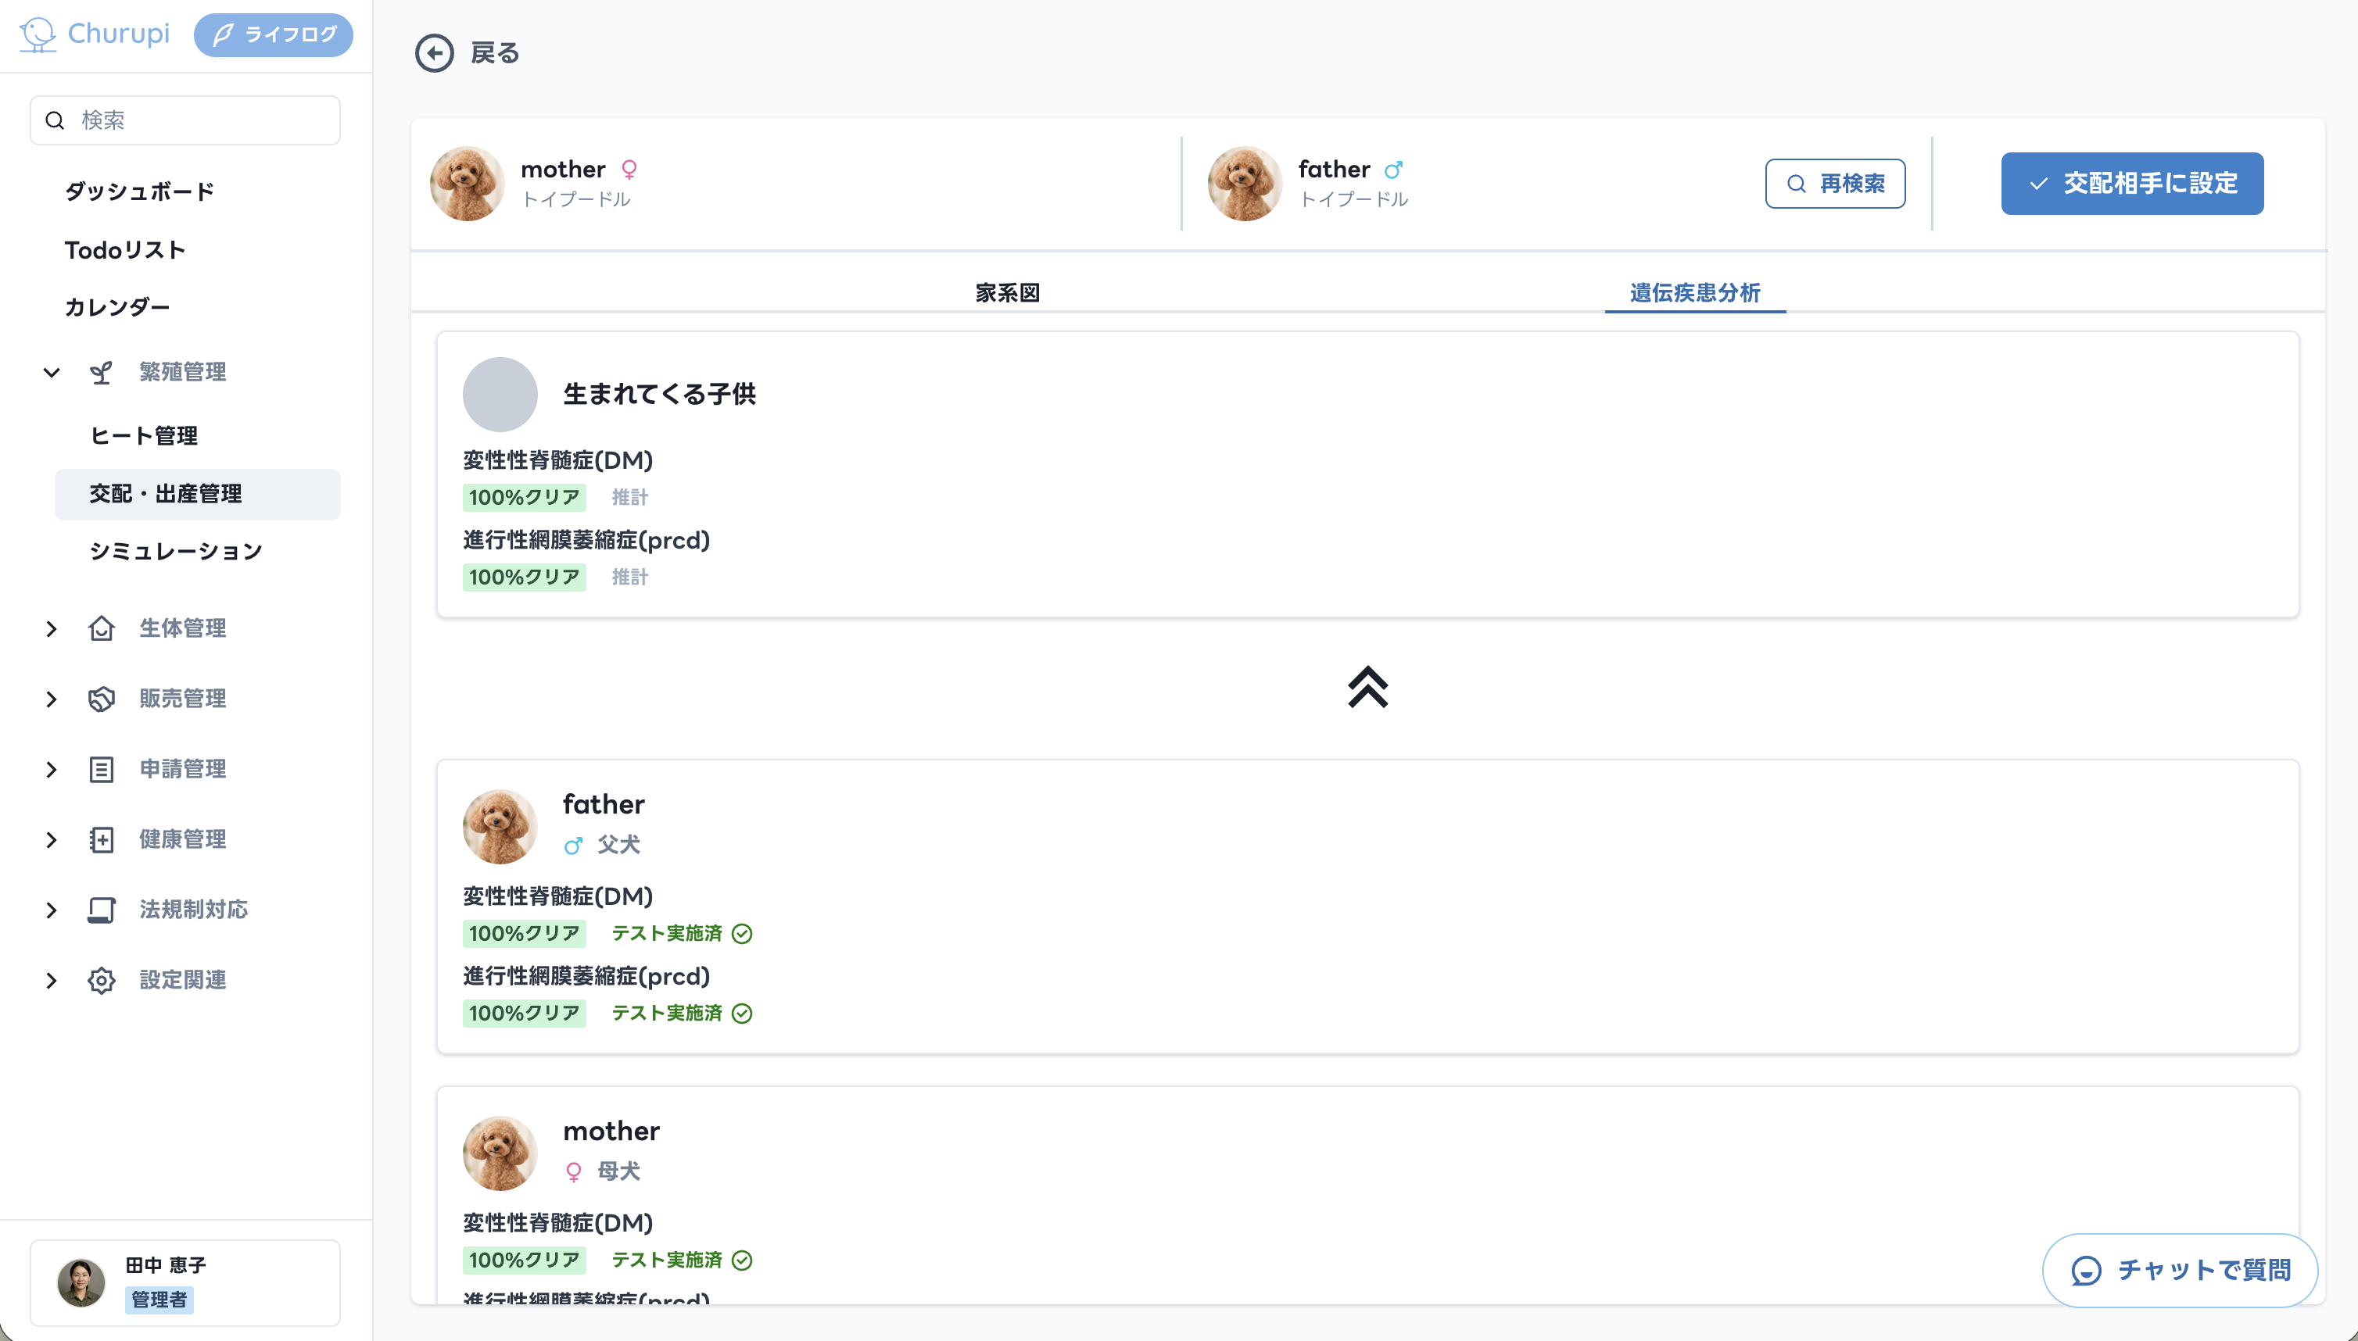Expand the 法規制対応 section chevron

pos(52,910)
